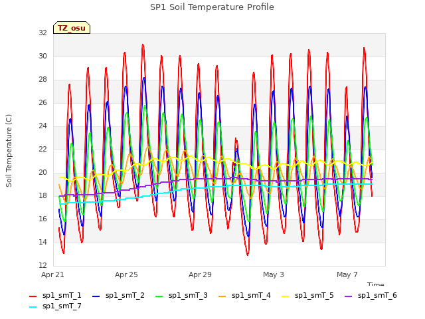Toggle the sp1_smT_2 legend entry

118,296
